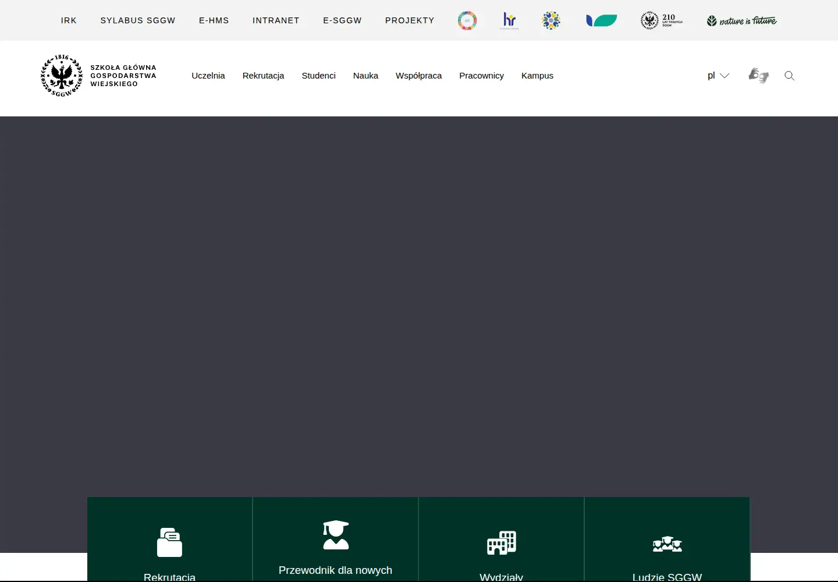Follow the E-HMS link
838x582 pixels.
214,20
